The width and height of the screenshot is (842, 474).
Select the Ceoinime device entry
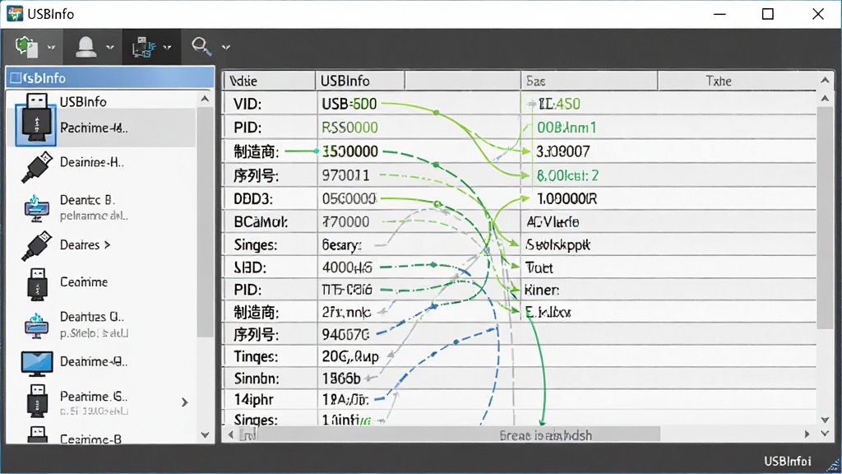[x=84, y=282]
